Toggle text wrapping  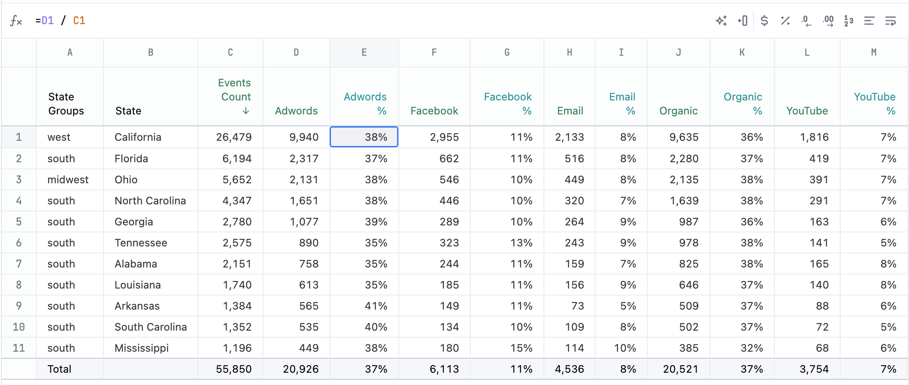pyautogui.click(x=890, y=21)
